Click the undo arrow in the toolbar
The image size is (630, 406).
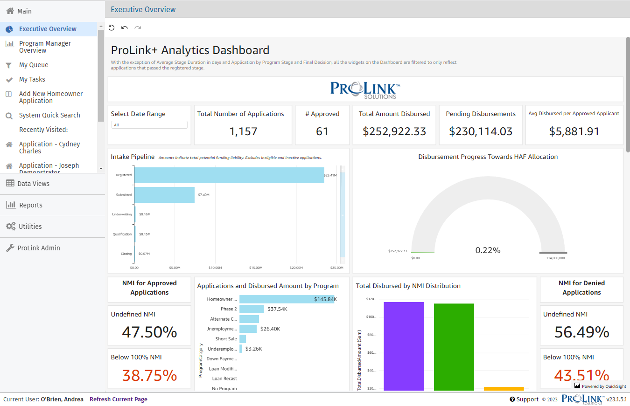point(124,28)
